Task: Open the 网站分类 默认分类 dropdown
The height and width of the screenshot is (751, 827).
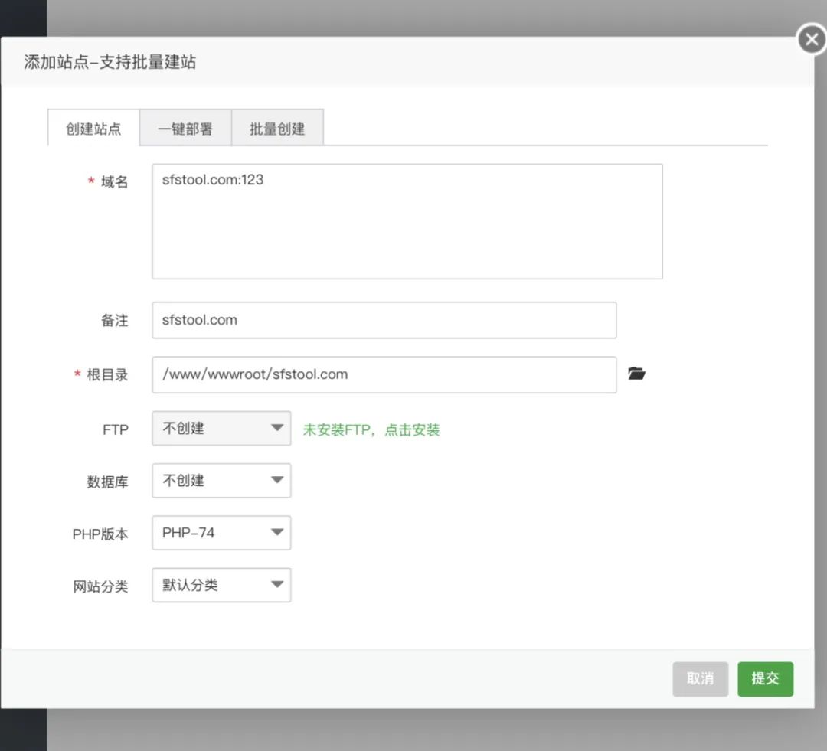Action: [x=221, y=585]
